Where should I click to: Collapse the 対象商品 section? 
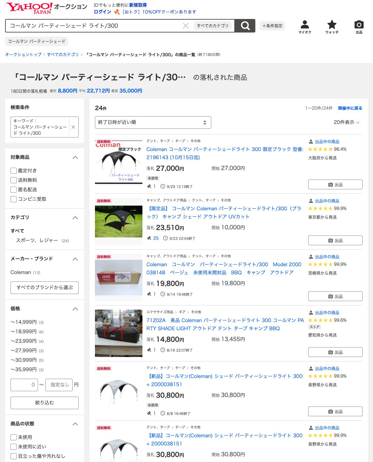click(x=75, y=157)
